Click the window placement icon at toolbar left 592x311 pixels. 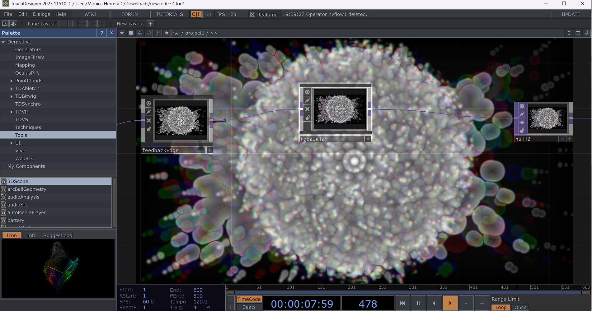tap(5, 24)
